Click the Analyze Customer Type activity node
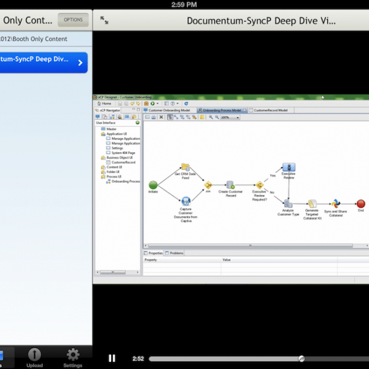Viewport: 369px width, 369px height. 288,203
